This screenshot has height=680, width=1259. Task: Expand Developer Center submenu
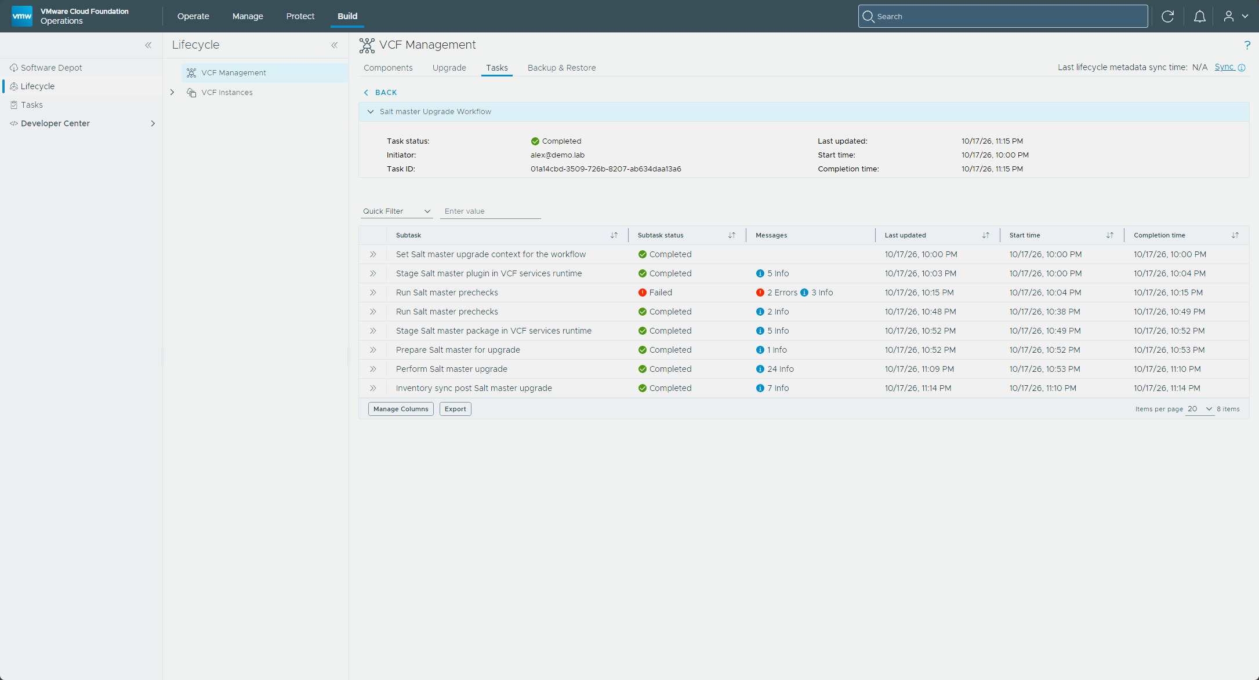153,123
